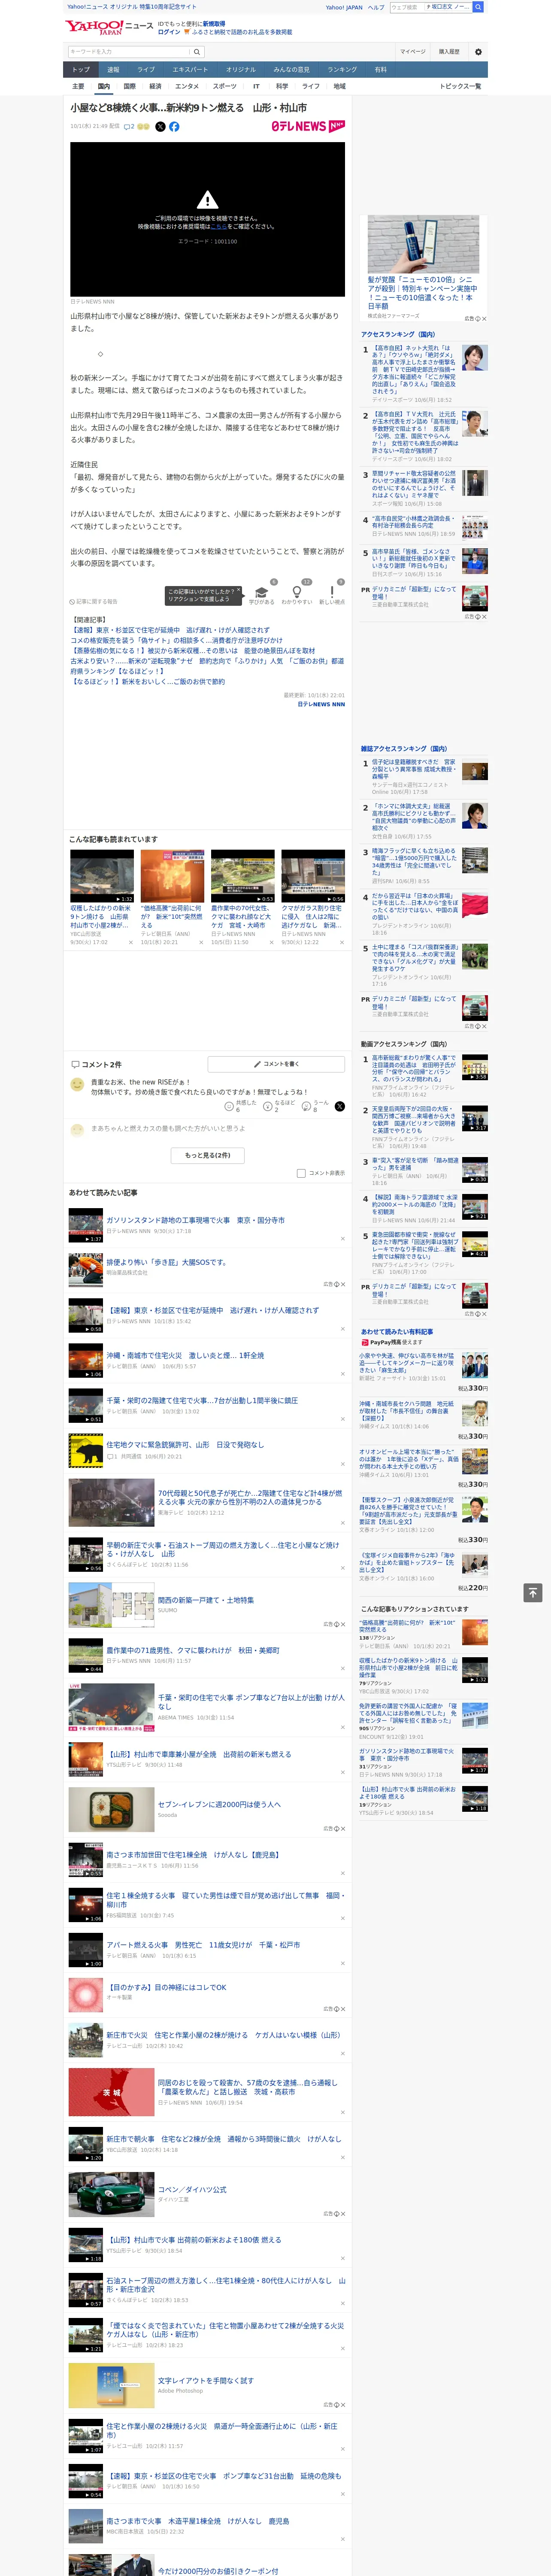
Task: Open 関西の新築一戸建て・土地特集 ad
Action: pos(206,1600)
